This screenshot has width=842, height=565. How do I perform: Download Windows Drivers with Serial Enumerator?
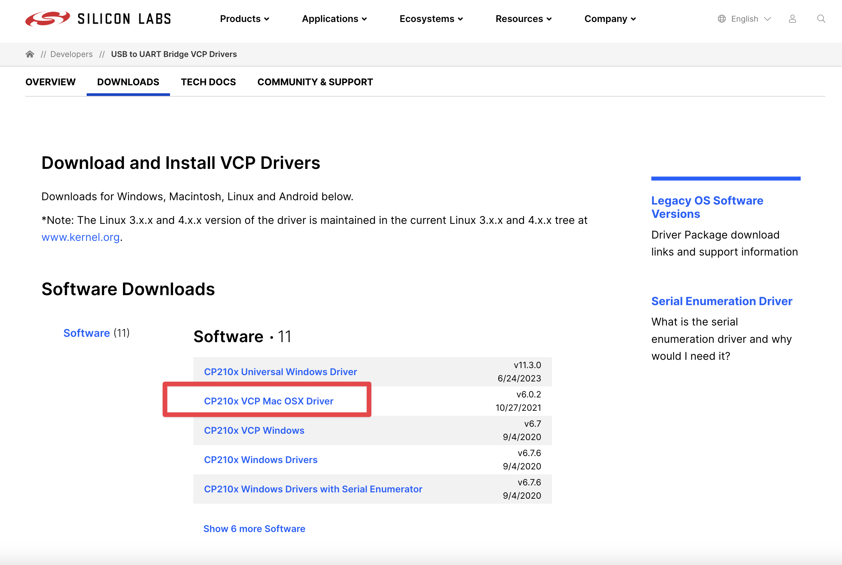(x=313, y=489)
